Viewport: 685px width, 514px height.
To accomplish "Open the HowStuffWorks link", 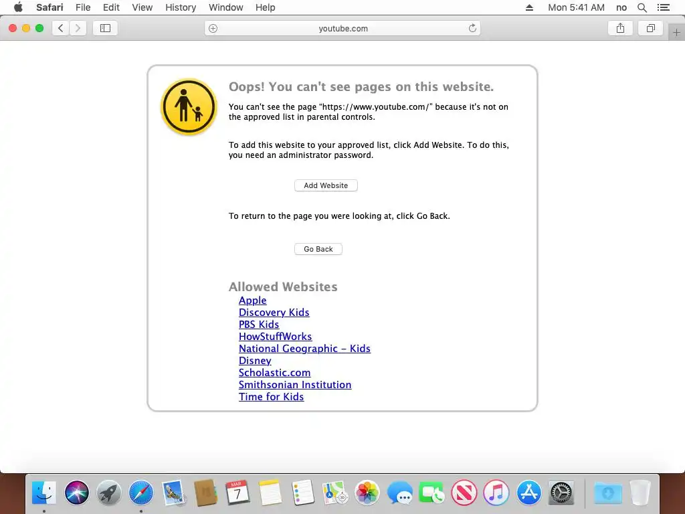I will pyautogui.click(x=275, y=337).
